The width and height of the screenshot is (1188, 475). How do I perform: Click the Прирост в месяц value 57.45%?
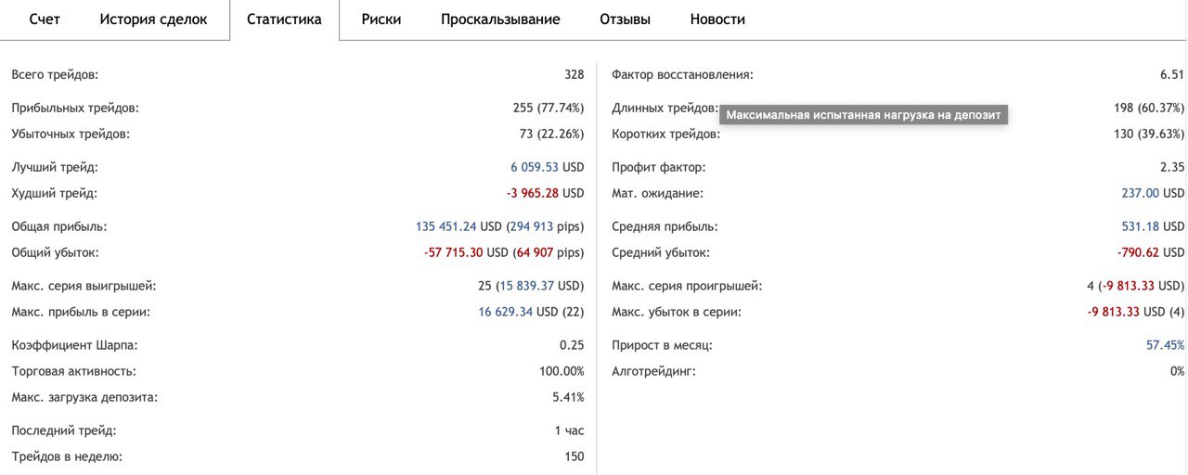tap(1165, 345)
